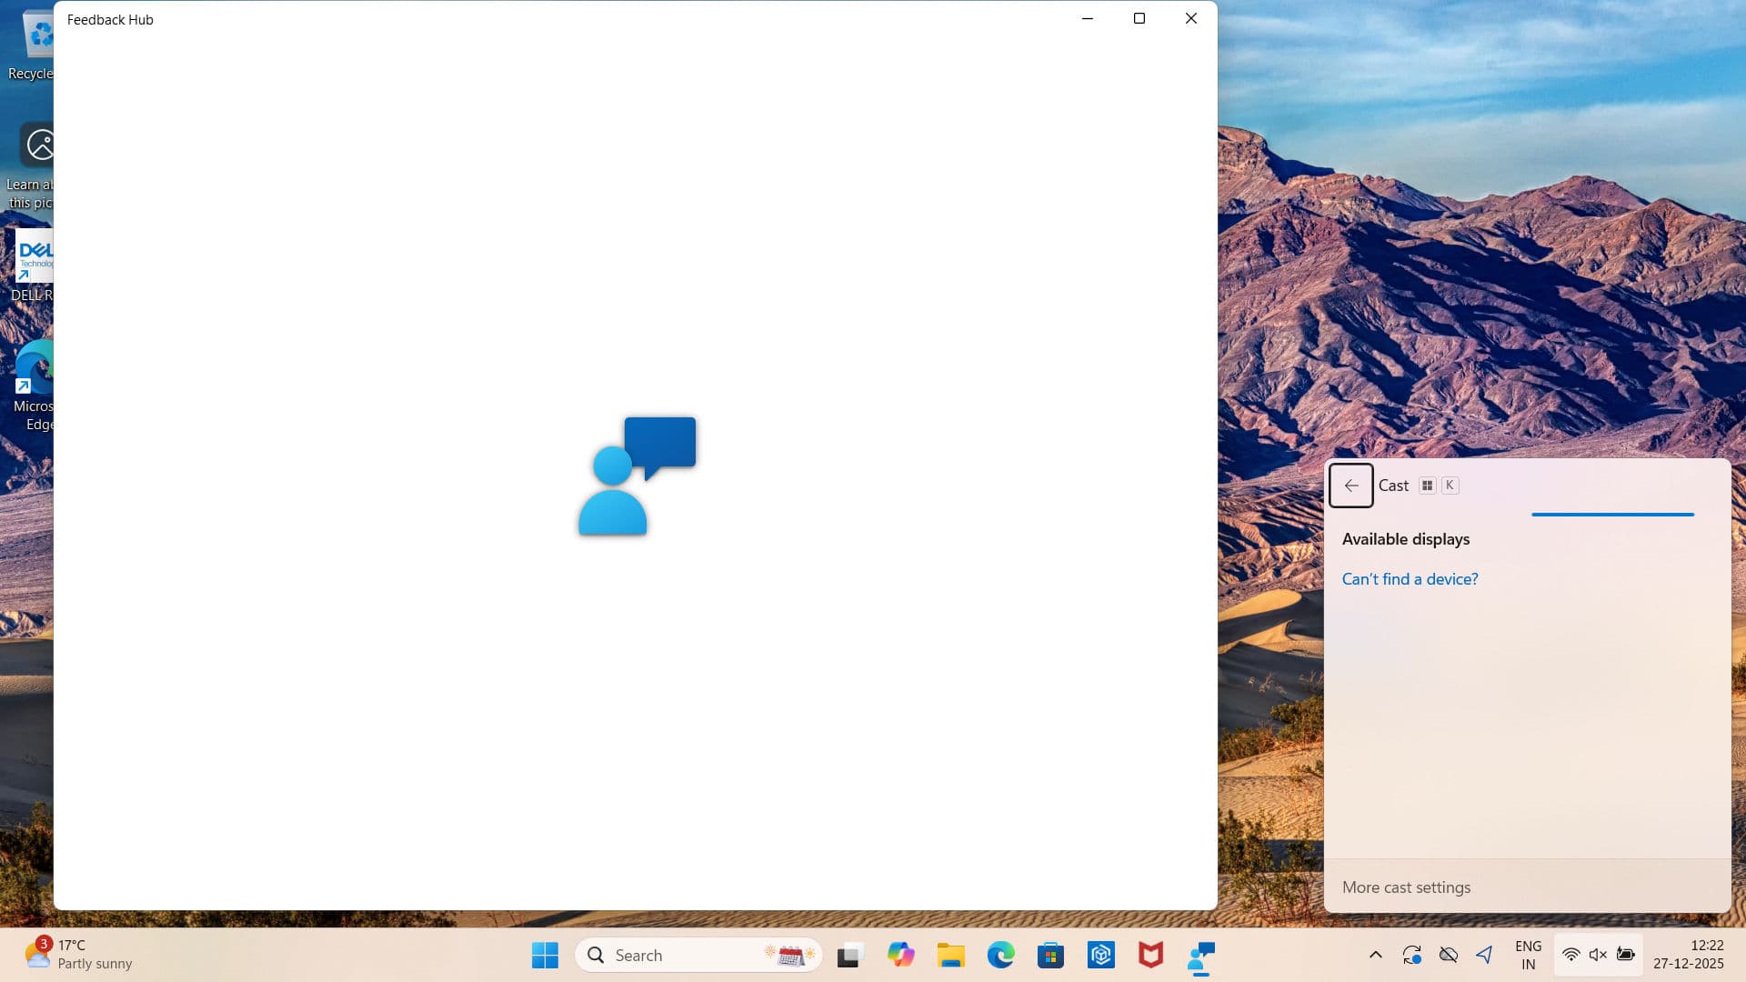This screenshot has height=982, width=1746.
Task: Open More cast settings
Action: (x=1406, y=887)
